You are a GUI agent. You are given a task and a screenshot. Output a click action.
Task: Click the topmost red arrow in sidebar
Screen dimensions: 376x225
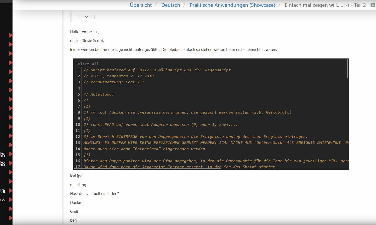(x=11, y=35)
